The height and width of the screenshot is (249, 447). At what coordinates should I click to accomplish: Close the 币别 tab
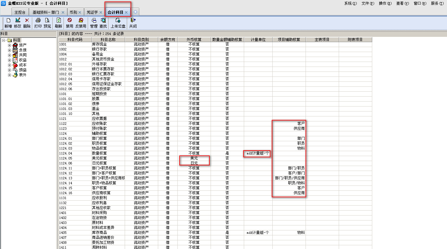[80, 12]
